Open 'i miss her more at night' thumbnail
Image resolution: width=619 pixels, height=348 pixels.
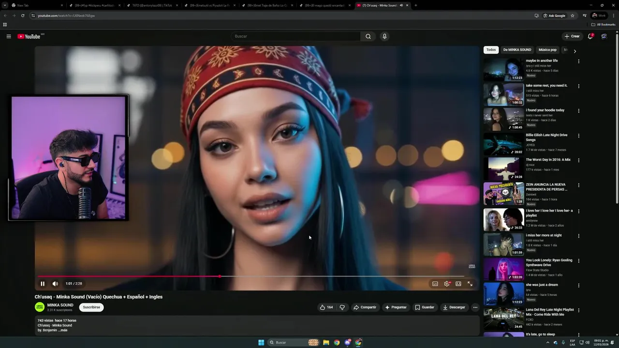(503, 244)
